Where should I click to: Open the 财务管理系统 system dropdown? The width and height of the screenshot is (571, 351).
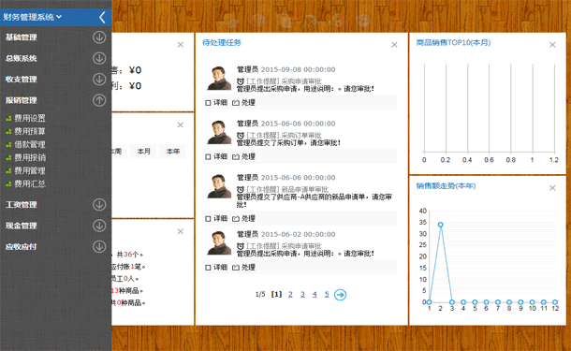click(33, 17)
